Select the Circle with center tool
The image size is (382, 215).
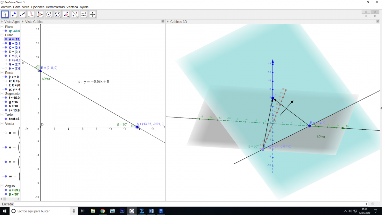point(49,14)
